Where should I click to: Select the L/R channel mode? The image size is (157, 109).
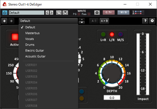point(112,34)
